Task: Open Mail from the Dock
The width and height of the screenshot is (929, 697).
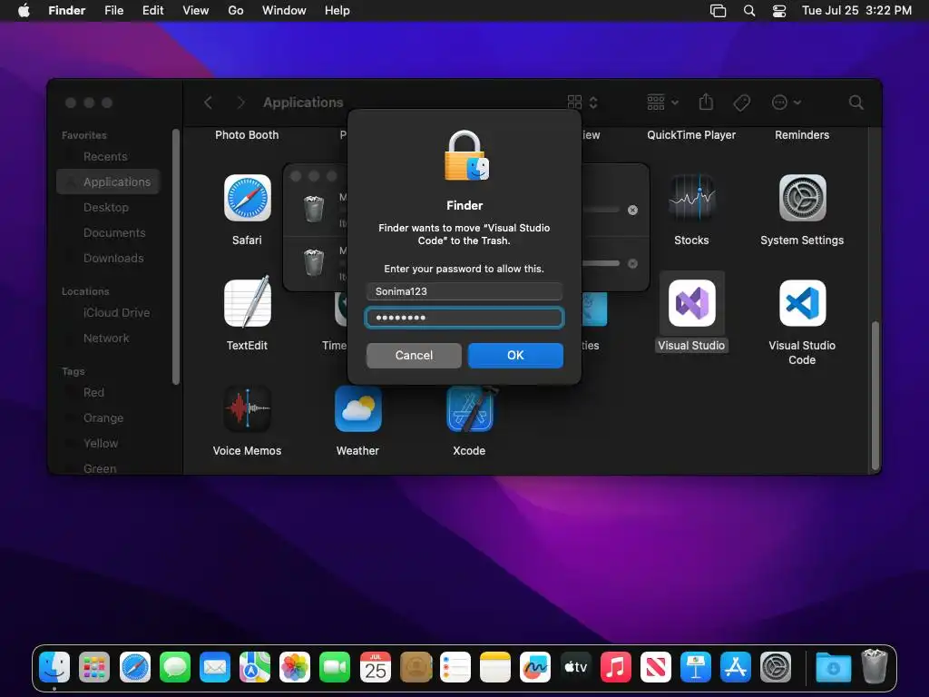Action: coord(214,667)
